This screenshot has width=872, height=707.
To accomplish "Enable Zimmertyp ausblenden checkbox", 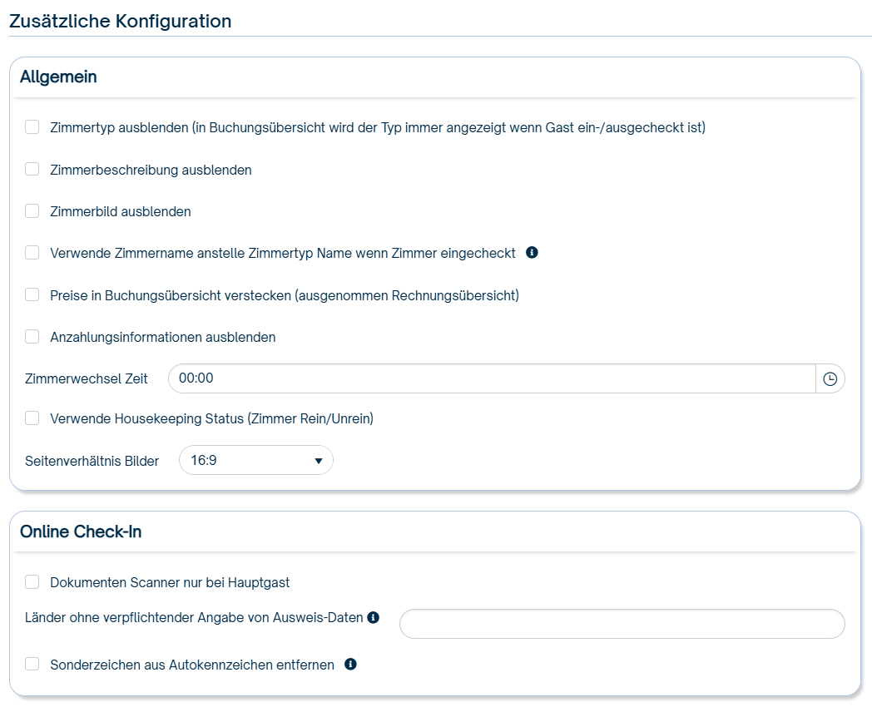I will [32, 127].
